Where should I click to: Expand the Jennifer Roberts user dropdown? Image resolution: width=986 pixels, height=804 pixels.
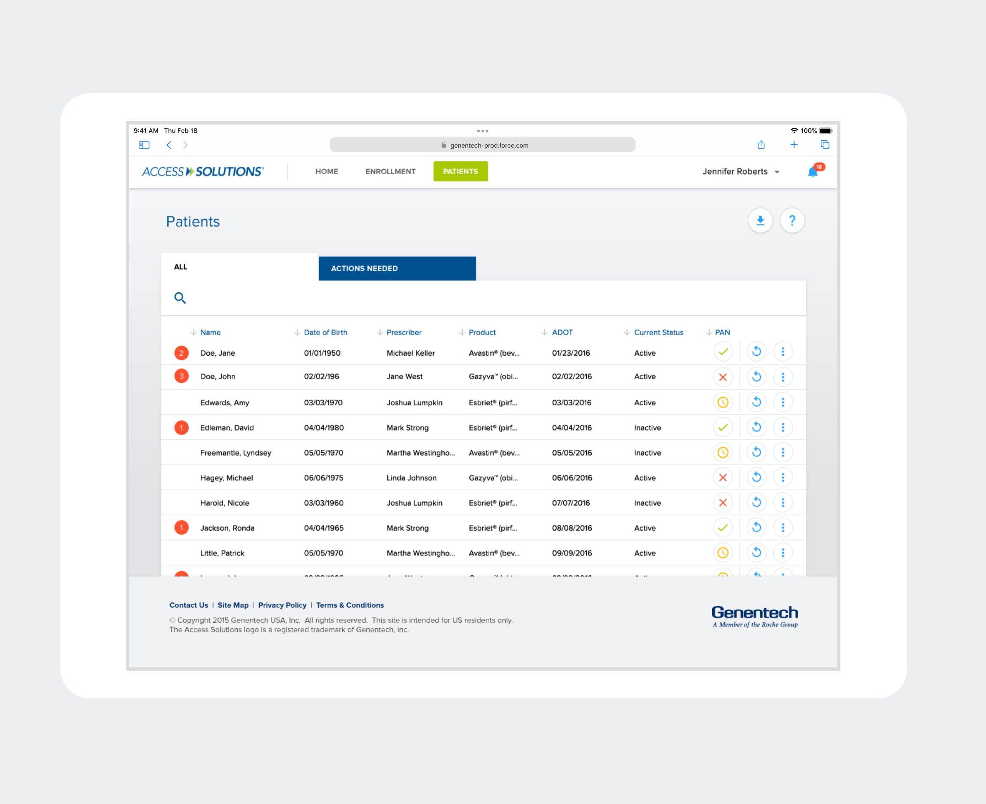(740, 172)
